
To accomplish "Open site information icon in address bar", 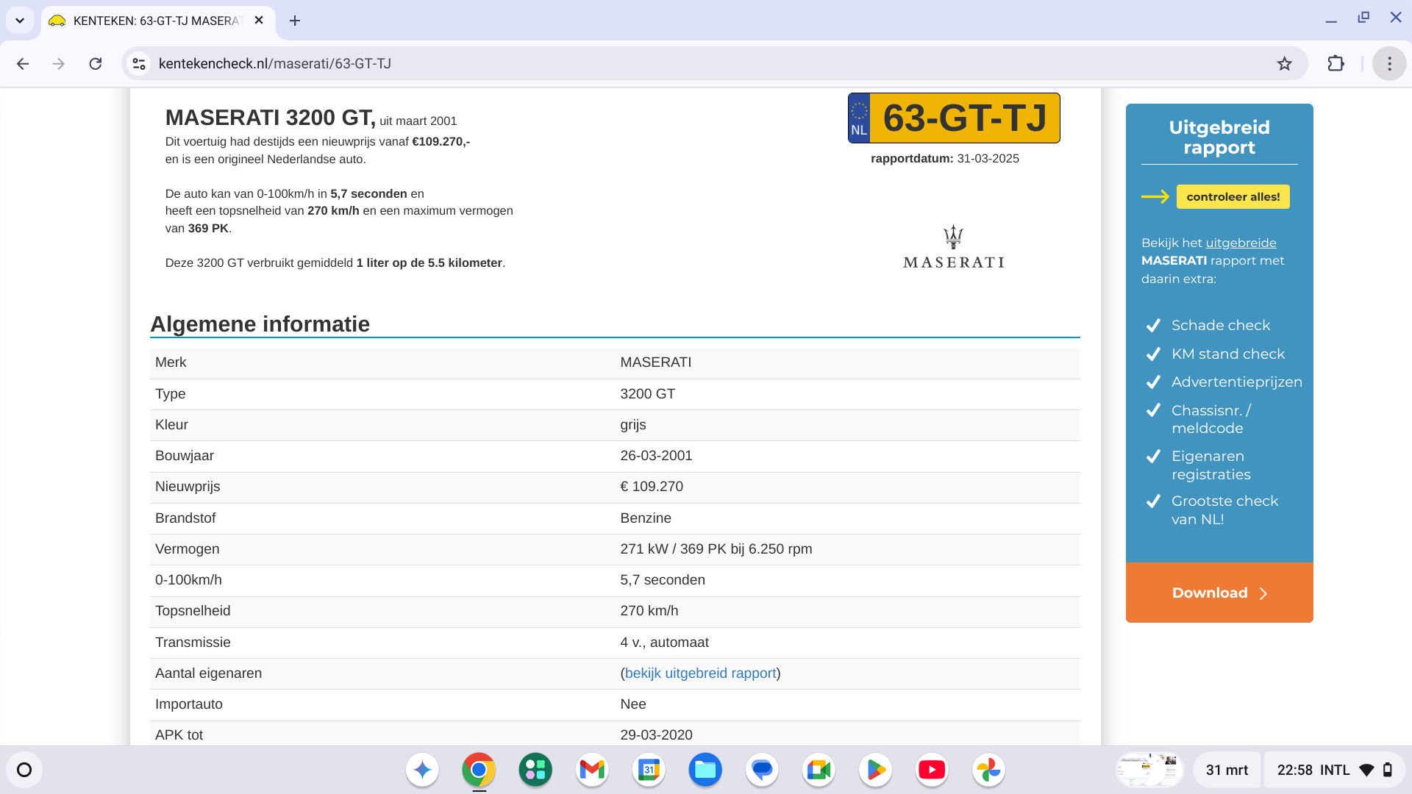I will pos(139,64).
